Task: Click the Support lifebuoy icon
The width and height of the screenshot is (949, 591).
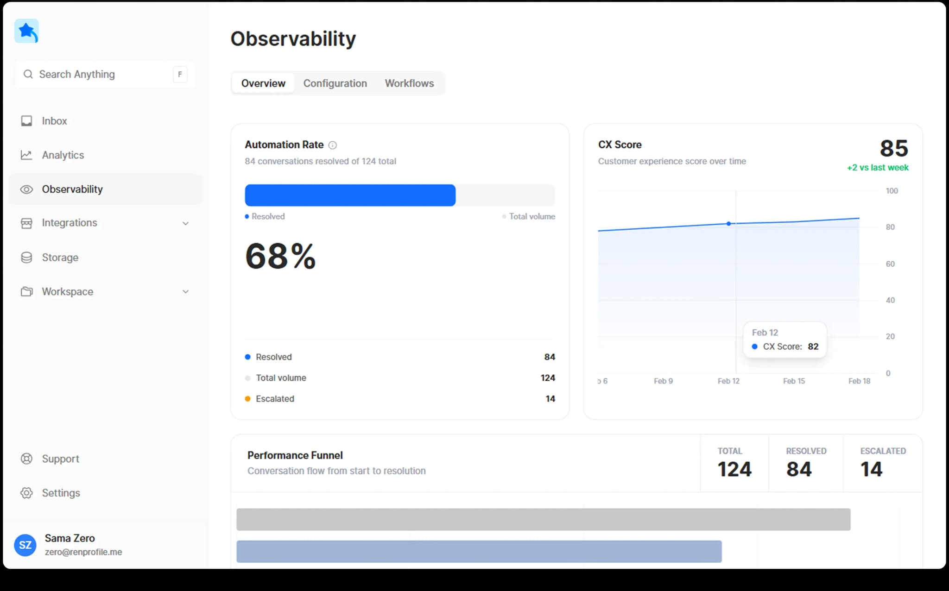Action: coord(26,459)
